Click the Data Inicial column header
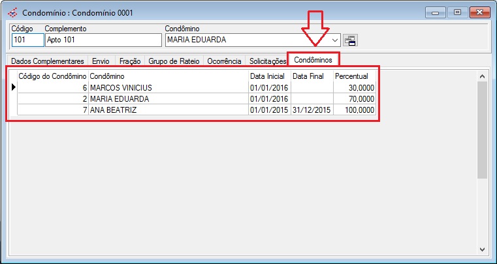Screen dimensions: 497x264 click(x=266, y=76)
